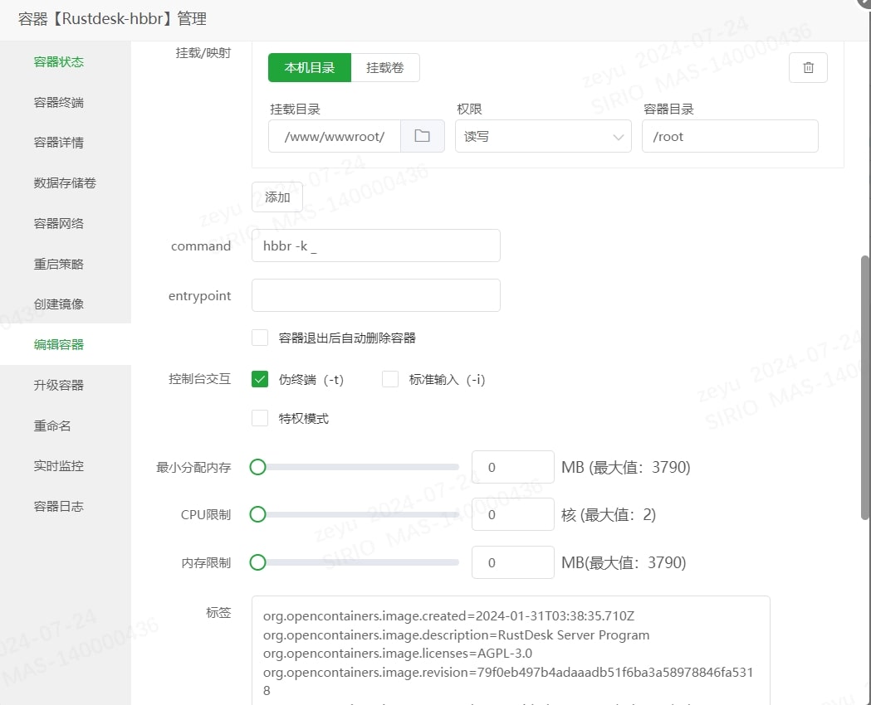Adjust the CPU限制 slider handle
871x705 pixels.
pyautogui.click(x=257, y=515)
